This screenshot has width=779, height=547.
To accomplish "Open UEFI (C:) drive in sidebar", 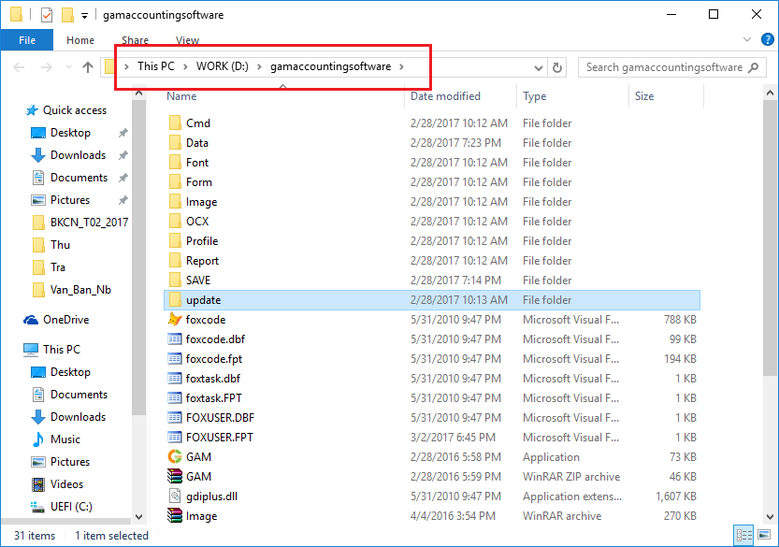I will 61,506.
